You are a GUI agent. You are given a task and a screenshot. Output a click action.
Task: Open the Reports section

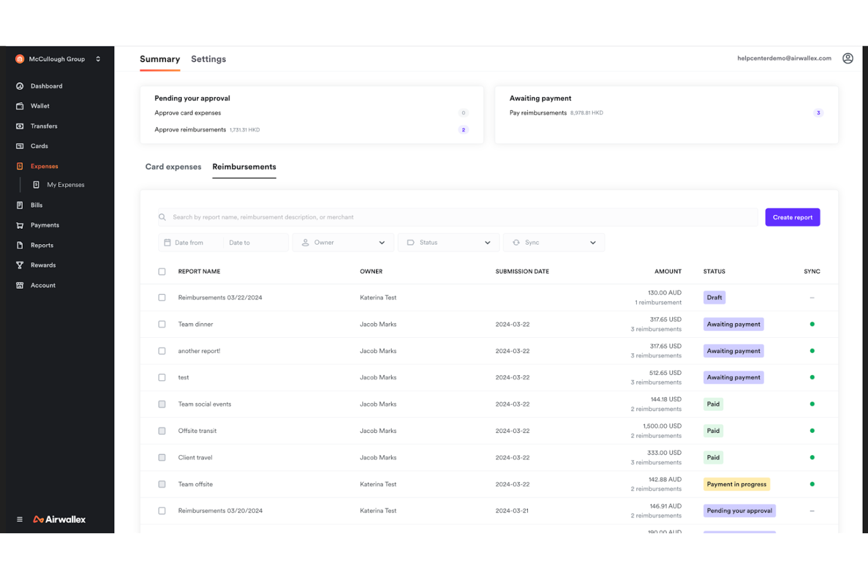(x=41, y=245)
